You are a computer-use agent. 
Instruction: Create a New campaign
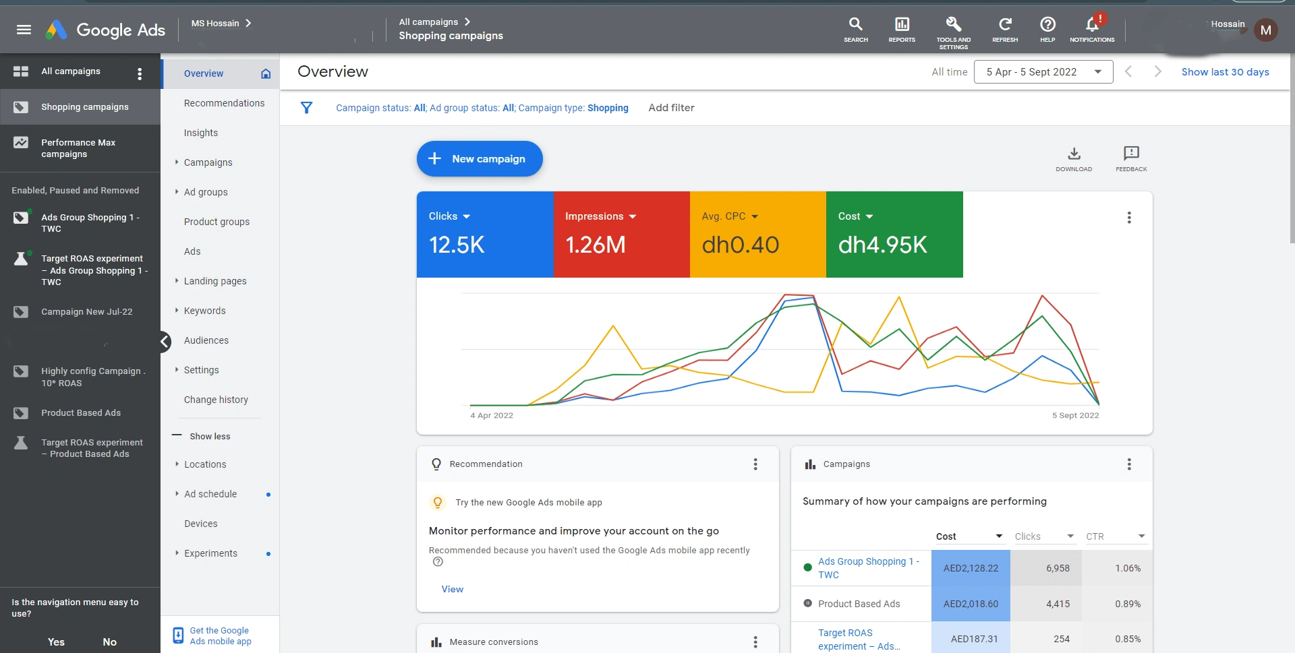[x=480, y=159]
